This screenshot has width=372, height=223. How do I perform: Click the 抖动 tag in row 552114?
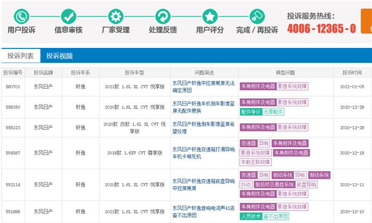coord(246,185)
